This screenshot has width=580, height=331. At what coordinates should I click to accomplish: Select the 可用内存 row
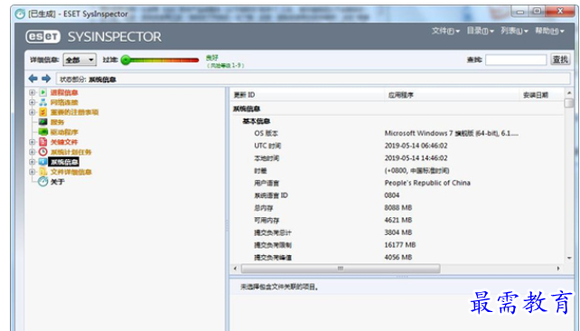coord(398,221)
